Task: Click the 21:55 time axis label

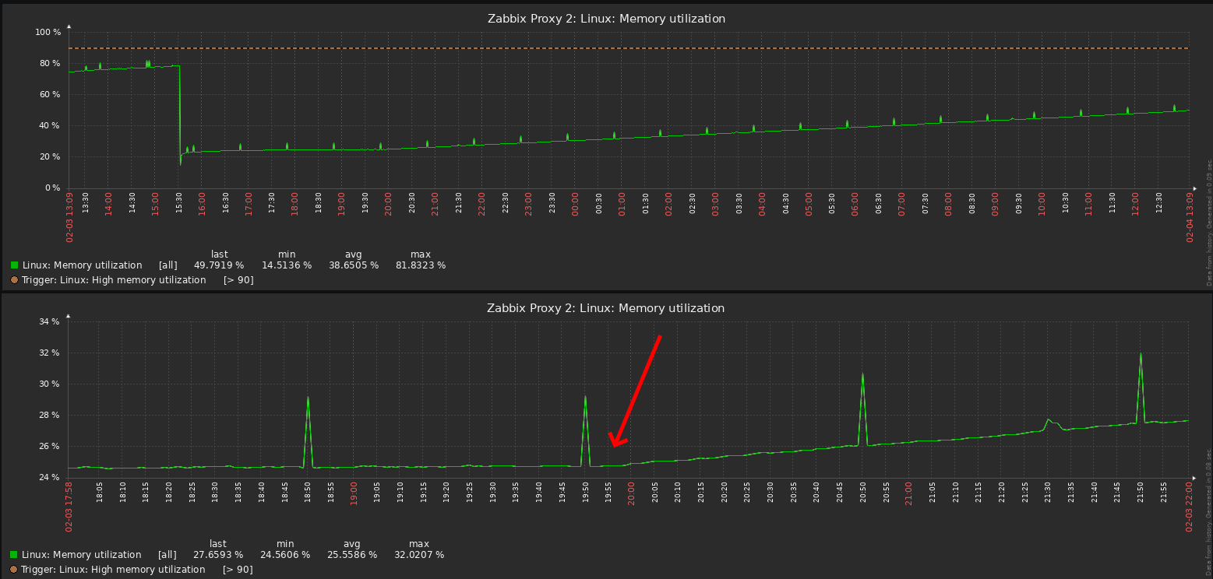Action: pyautogui.click(x=1164, y=492)
